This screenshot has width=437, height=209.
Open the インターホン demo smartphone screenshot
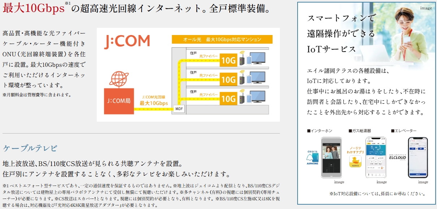tap(331, 158)
